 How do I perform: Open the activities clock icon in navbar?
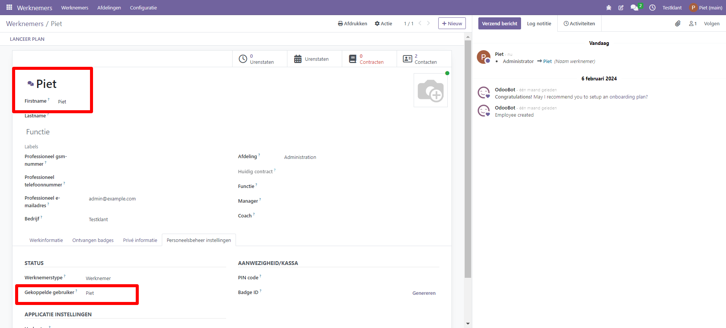point(652,8)
